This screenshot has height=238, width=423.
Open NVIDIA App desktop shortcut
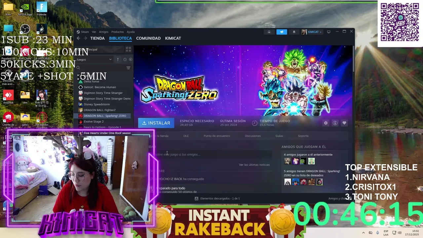(x=25, y=9)
